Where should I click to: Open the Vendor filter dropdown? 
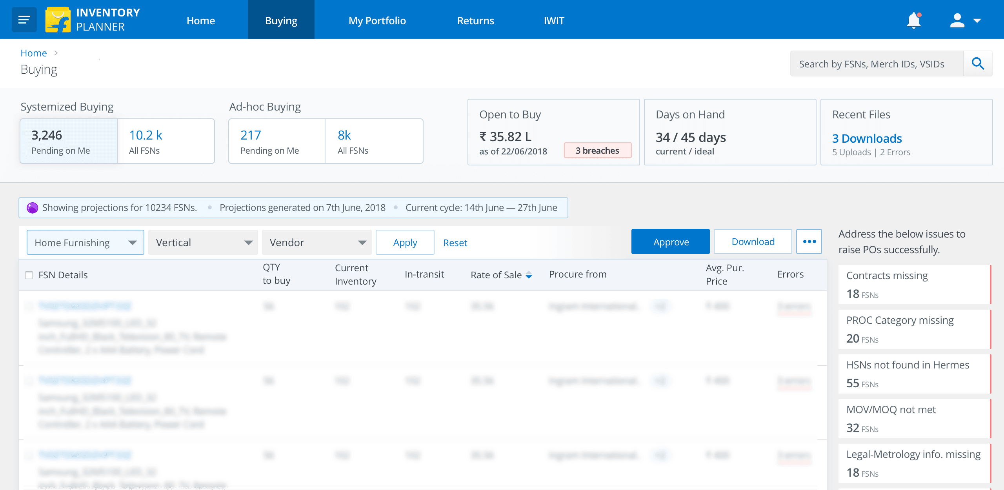pyautogui.click(x=317, y=243)
